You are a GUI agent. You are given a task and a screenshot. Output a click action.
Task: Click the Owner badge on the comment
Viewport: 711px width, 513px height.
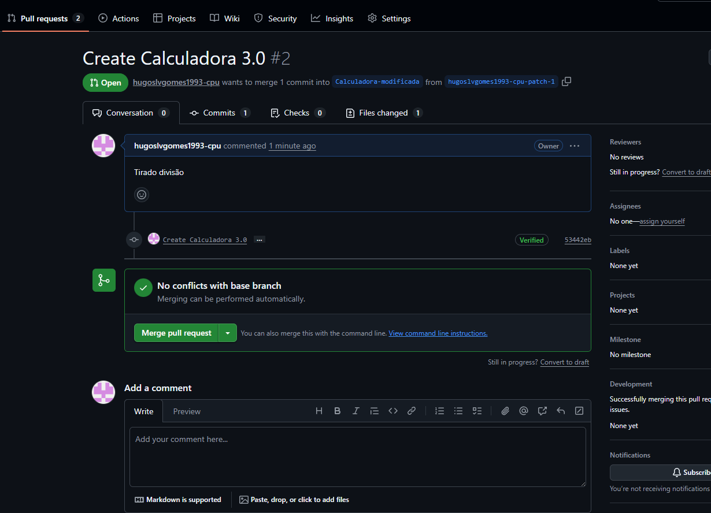click(549, 146)
